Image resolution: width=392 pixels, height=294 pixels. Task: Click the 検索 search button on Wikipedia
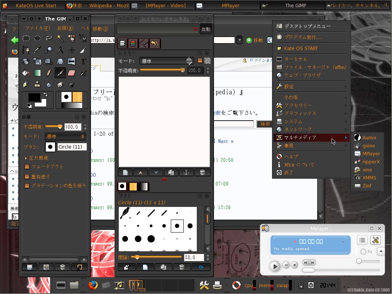(265, 124)
